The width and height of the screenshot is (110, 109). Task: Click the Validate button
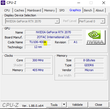[x=77, y=105]
